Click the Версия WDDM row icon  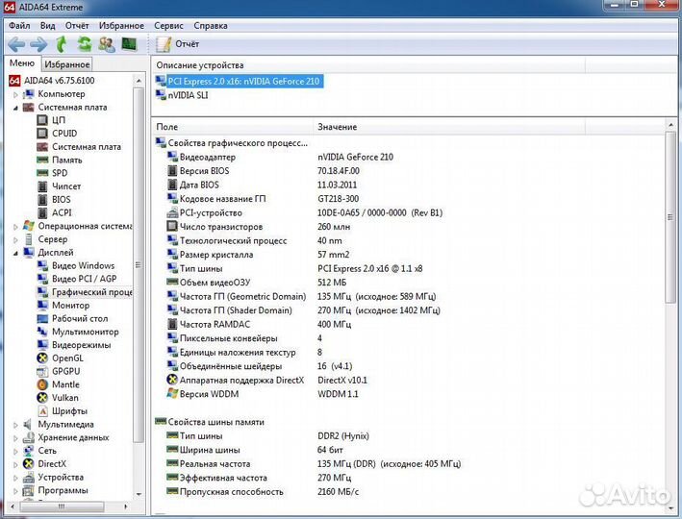pyautogui.click(x=172, y=393)
